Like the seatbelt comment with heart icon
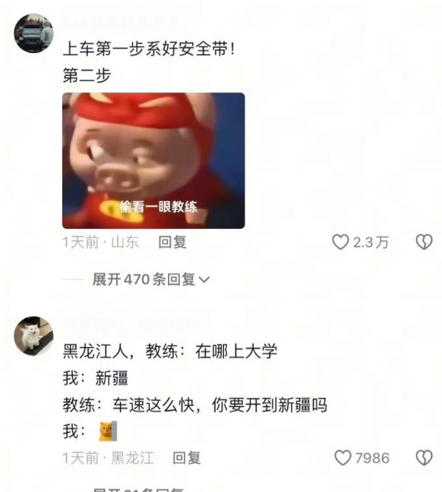Viewport: 442px width, 492px height. (x=340, y=243)
